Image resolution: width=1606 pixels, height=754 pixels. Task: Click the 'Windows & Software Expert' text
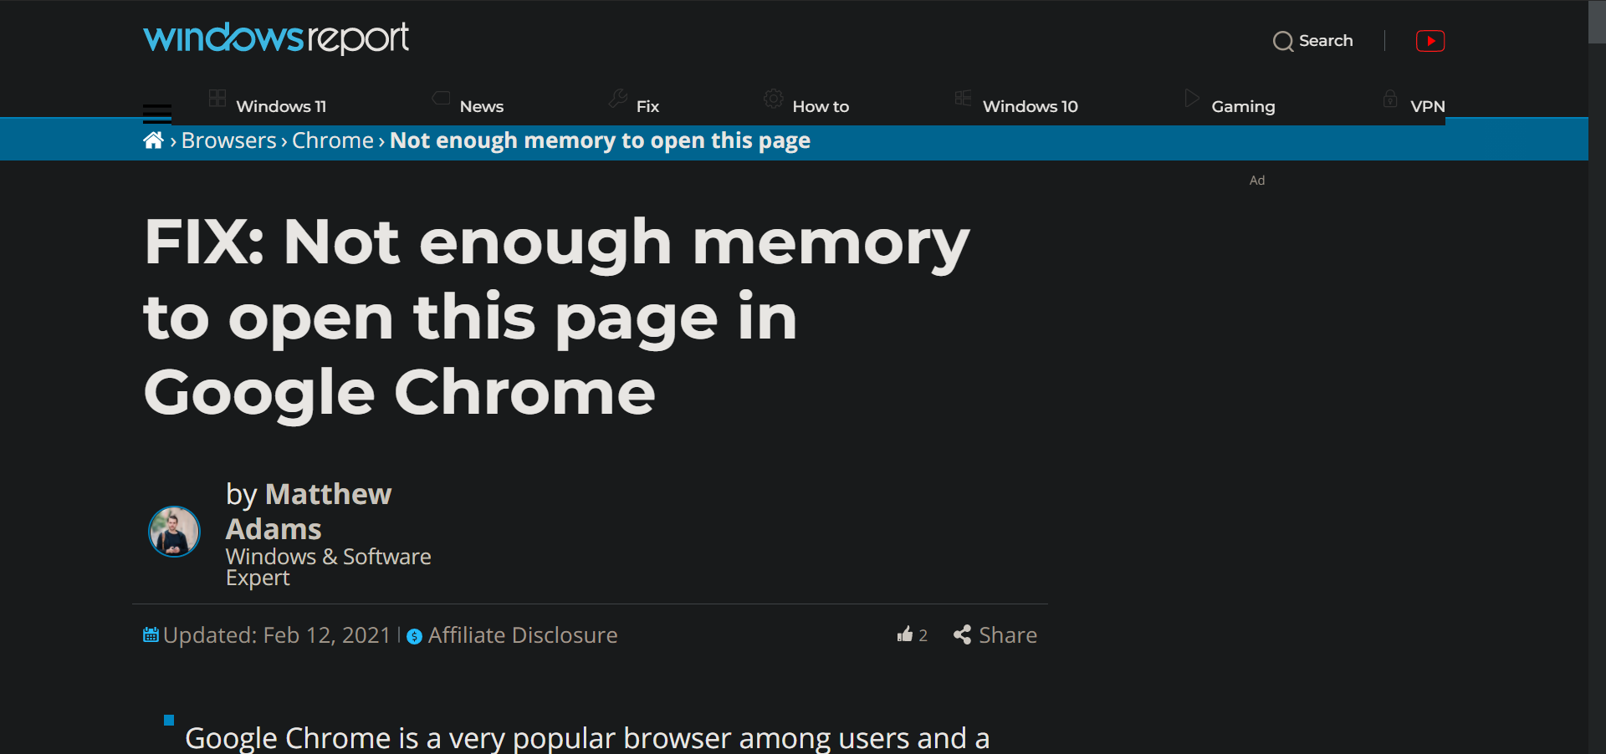[x=328, y=567]
